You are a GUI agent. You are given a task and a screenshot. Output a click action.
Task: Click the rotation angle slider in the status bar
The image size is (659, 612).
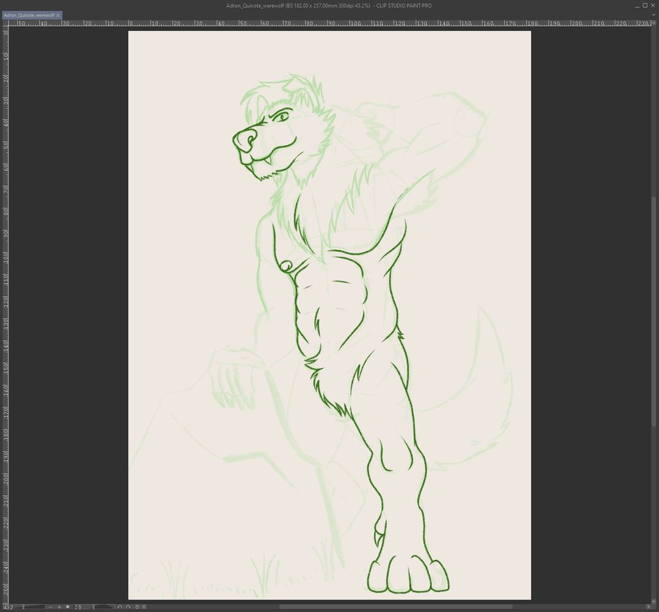pyautogui.click(x=102, y=607)
